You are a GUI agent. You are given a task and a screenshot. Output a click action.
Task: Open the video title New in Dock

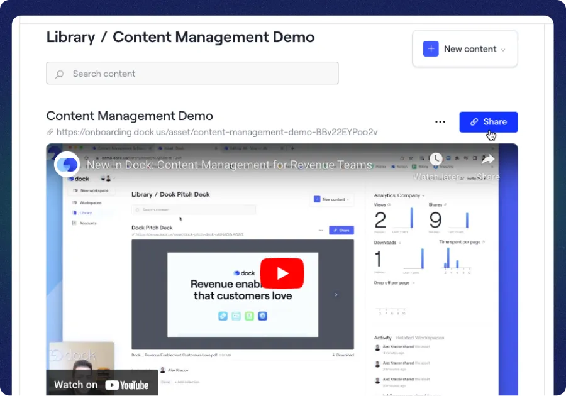point(229,165)
